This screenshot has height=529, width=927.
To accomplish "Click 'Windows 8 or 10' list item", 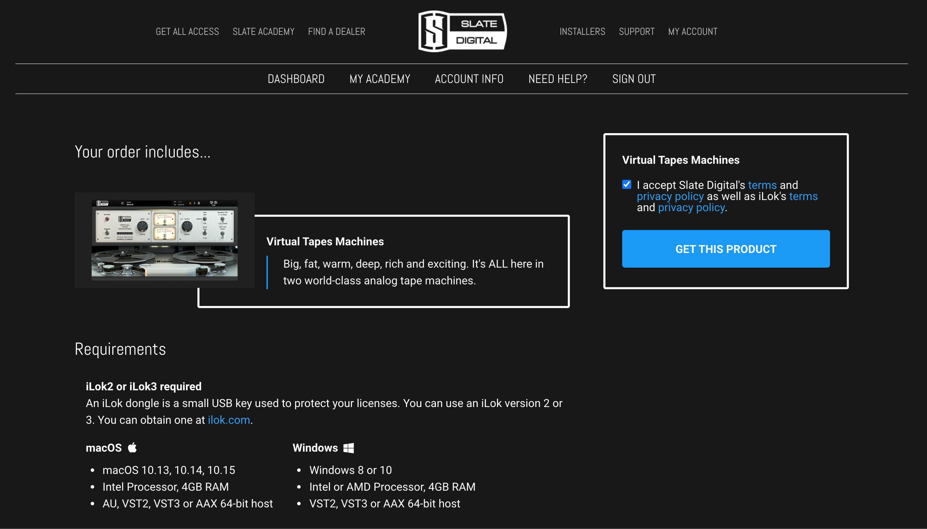I will tap(351, 470).
